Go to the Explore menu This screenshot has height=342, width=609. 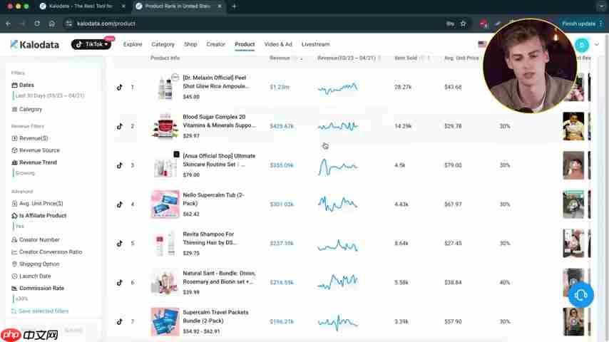coord(133,44)
